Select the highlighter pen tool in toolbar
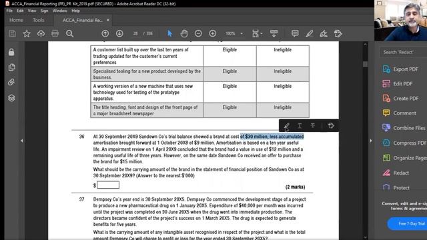The image size is (427, 240). [310, 33]
